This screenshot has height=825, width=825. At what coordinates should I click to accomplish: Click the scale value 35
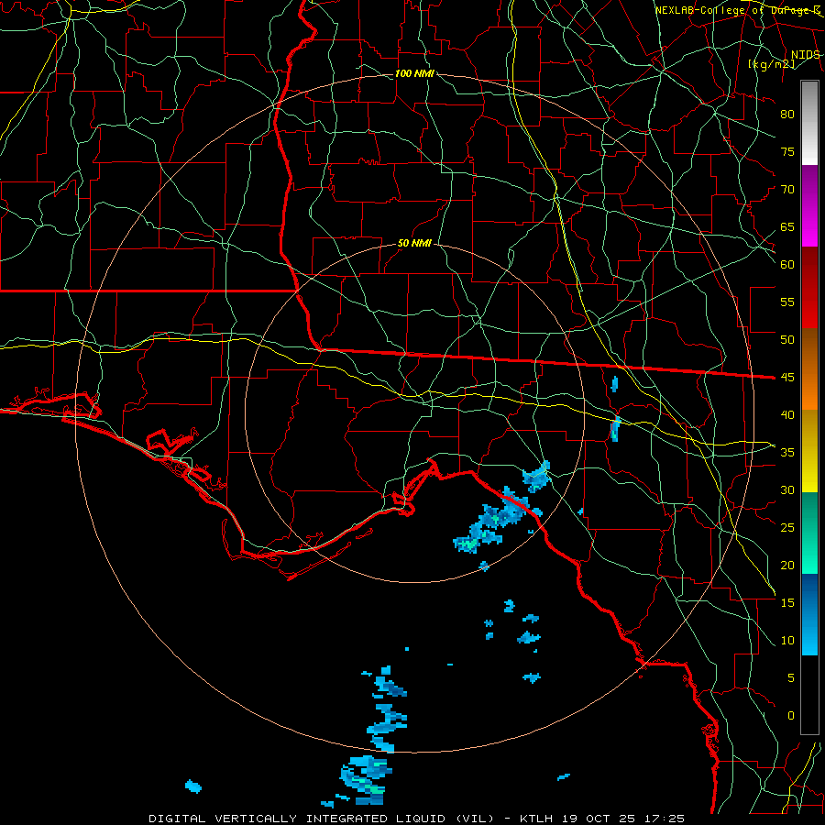(x=787, y=453)
